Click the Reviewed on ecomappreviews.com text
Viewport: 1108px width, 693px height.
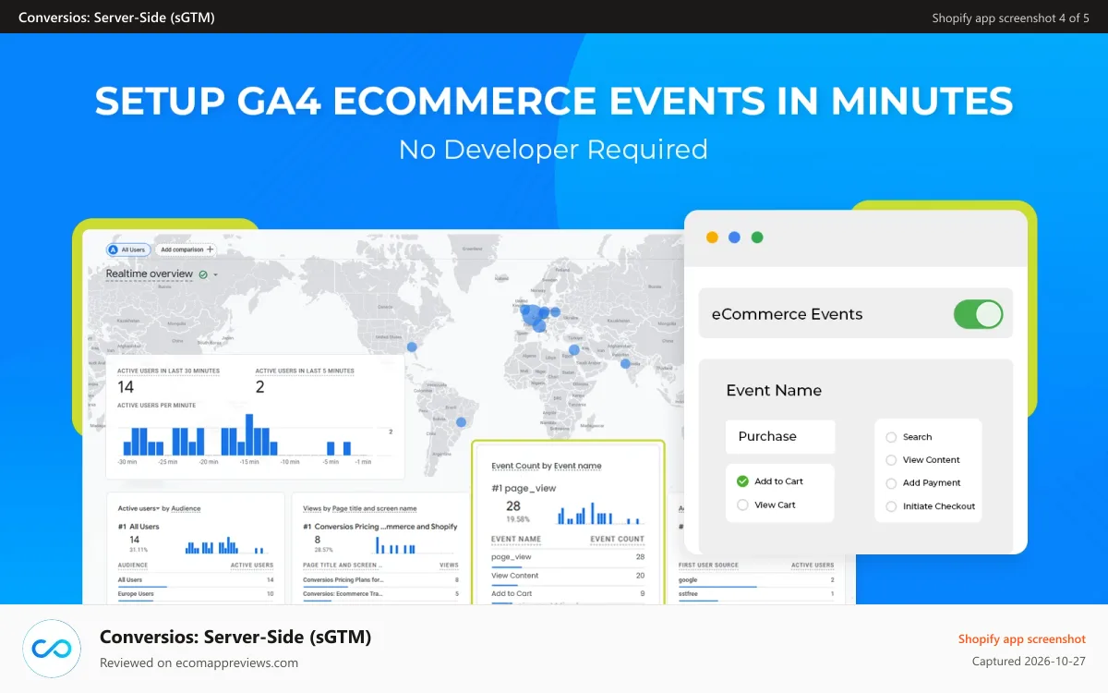[x=199, y=663]
